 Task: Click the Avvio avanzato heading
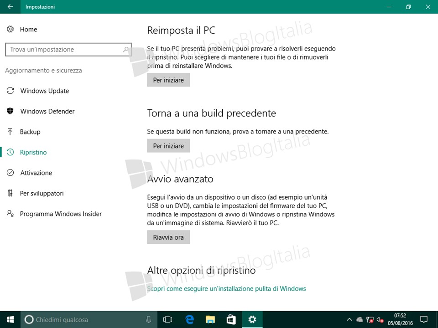pos(180,179)
